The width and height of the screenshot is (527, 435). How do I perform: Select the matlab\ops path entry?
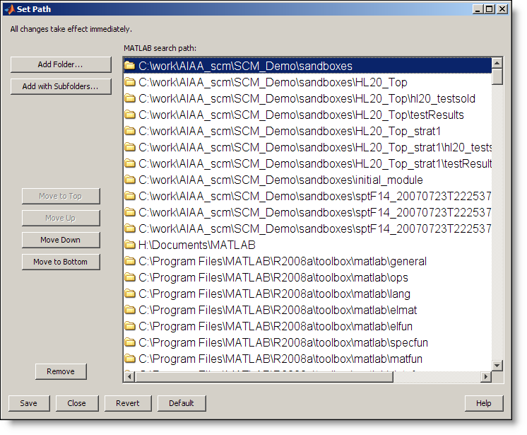click(273, 277)
